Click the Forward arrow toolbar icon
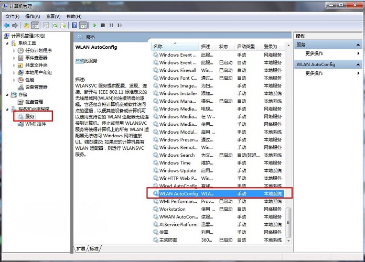 coord(15,25)
